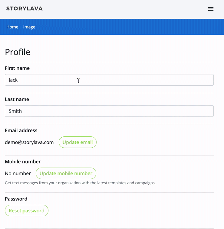
Task: Click the Email address section label
Action: 21,130
